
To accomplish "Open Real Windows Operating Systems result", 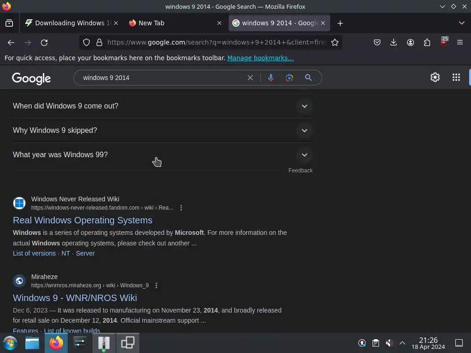I will click(x=83, y=220).
